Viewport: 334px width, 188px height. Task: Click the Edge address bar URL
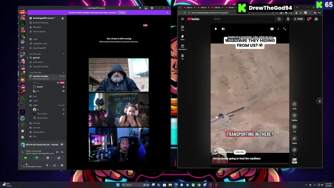point(210,13)
